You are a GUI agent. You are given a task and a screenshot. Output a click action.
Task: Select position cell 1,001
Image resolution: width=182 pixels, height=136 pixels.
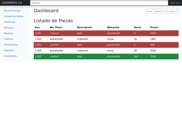point(38,33)
